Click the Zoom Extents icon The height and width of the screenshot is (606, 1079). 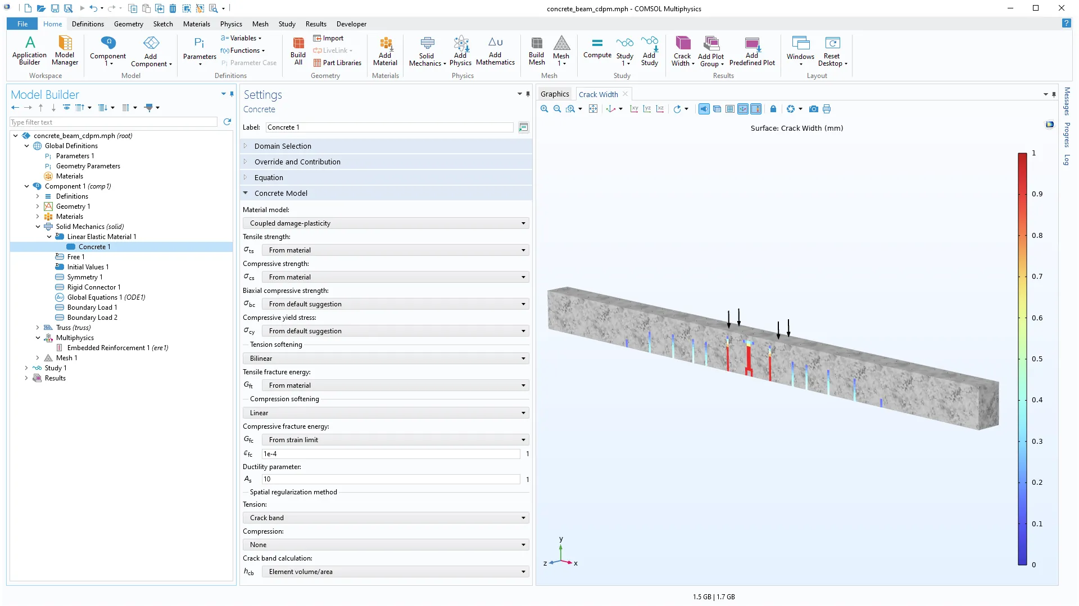pos(593,109)
